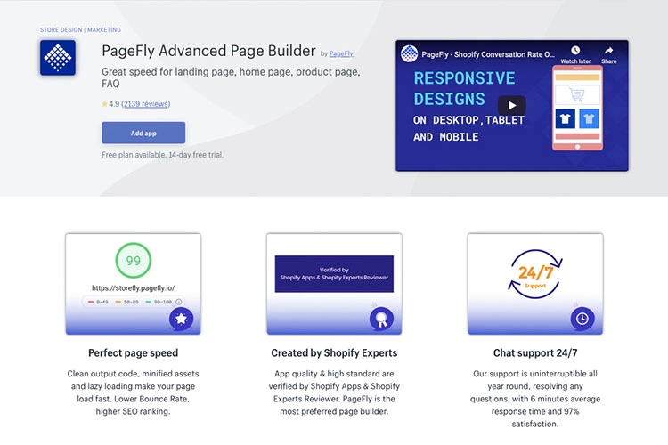
Task: Click 'Created by Shopify Experts' heading
Action: point(334,353)
